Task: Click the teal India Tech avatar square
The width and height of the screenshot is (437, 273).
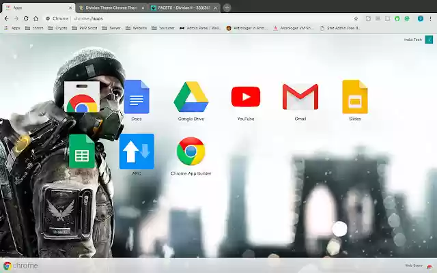Action: [x=429, y=40]
